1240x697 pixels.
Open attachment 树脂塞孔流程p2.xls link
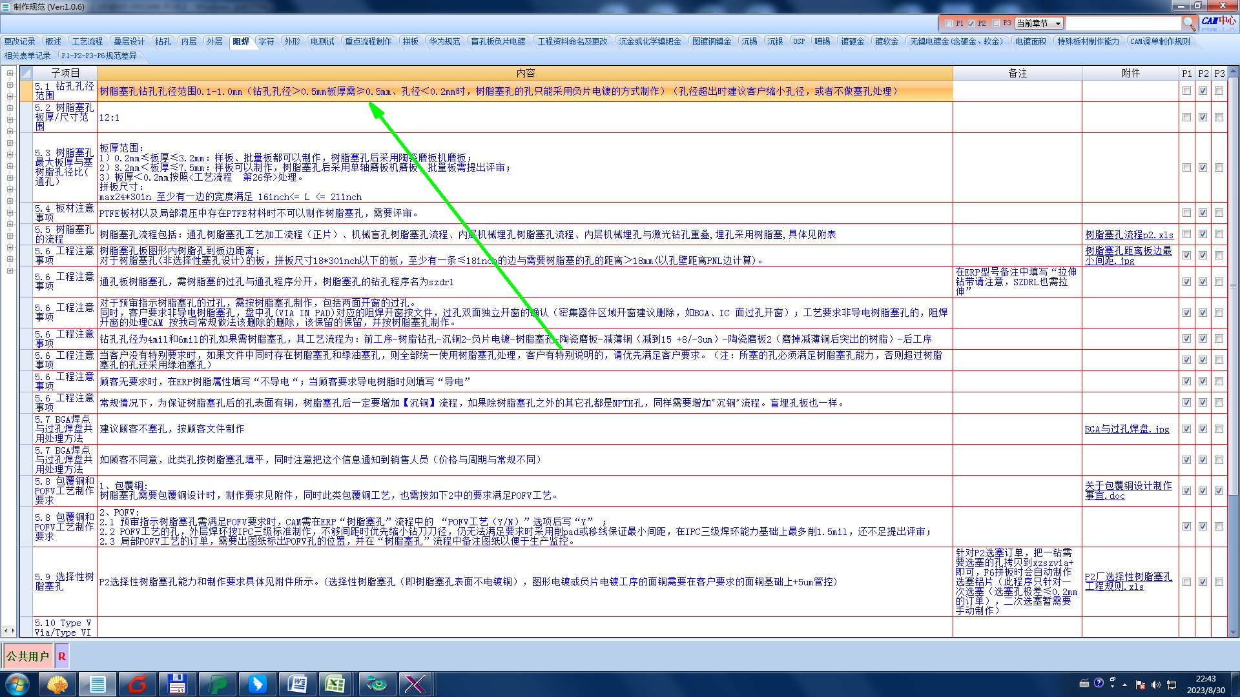click(1128, 235)
